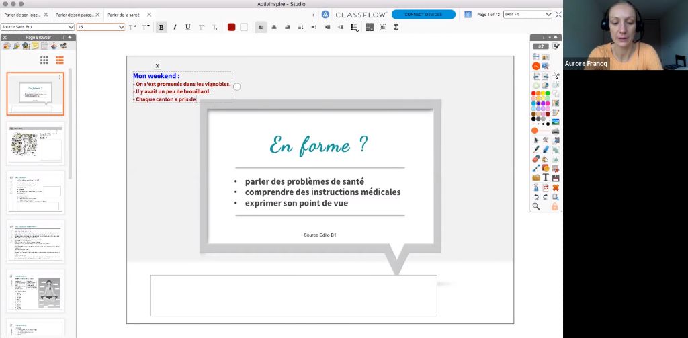Select the yoga page thumbnail

pos(36,291)
